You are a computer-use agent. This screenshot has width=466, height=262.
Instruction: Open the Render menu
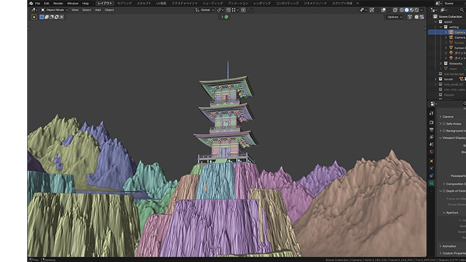click(x=58, y=3)
